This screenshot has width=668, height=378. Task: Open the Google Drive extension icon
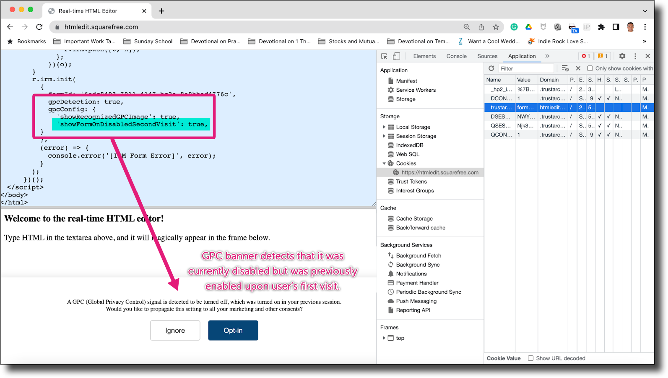tap(529, 27)
